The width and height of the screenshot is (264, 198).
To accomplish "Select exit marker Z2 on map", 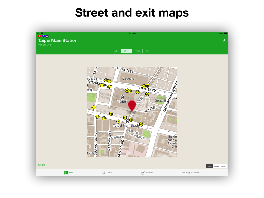I will click(104, 118).
